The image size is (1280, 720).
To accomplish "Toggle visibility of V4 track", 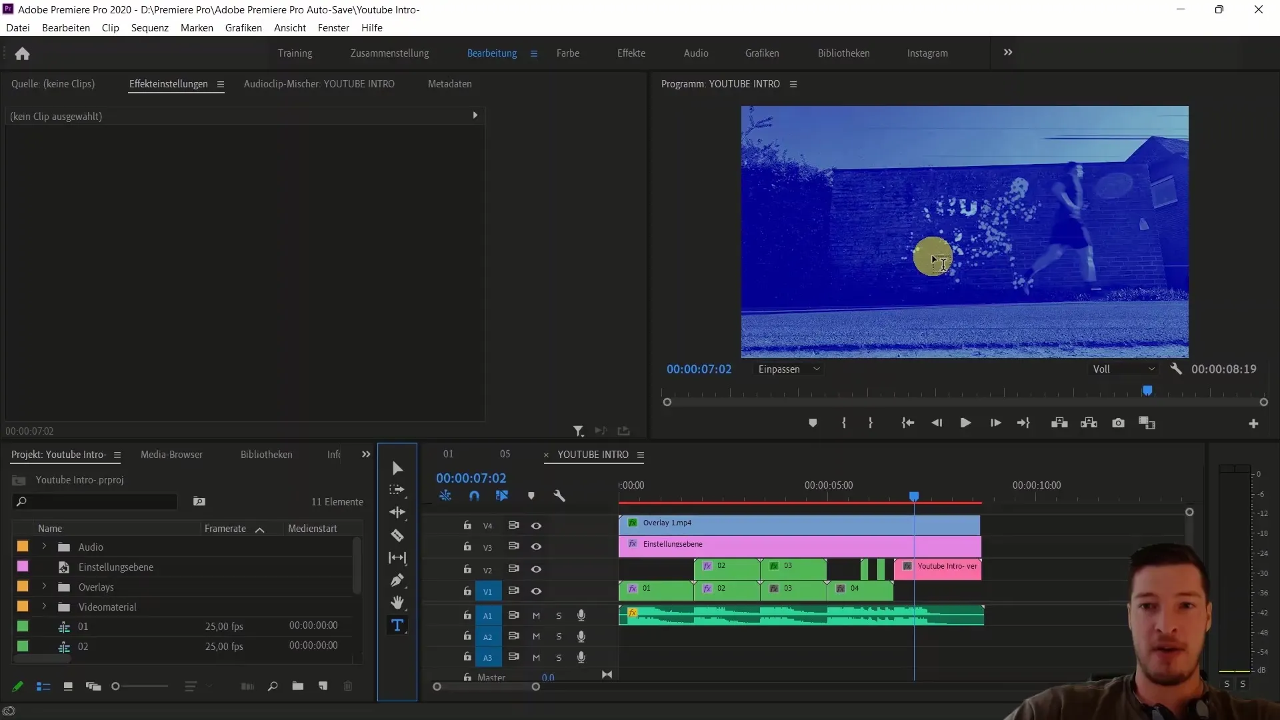I will [x=535, y=526].
